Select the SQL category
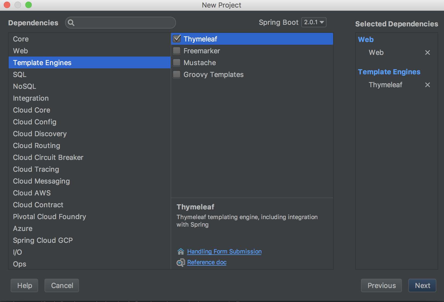Viewport: 444px width, 302px height. point(20,75)
